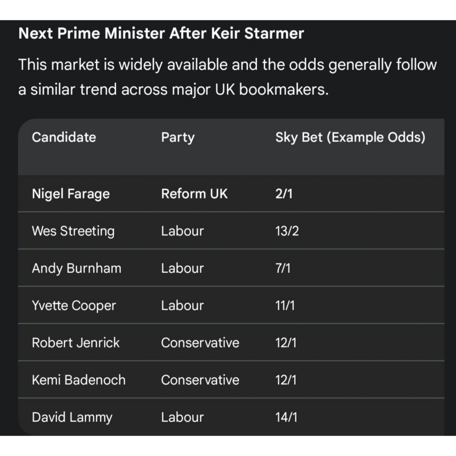Click the Candidate column header
Viewport: 456px width, 456px height.
(64, 137)
